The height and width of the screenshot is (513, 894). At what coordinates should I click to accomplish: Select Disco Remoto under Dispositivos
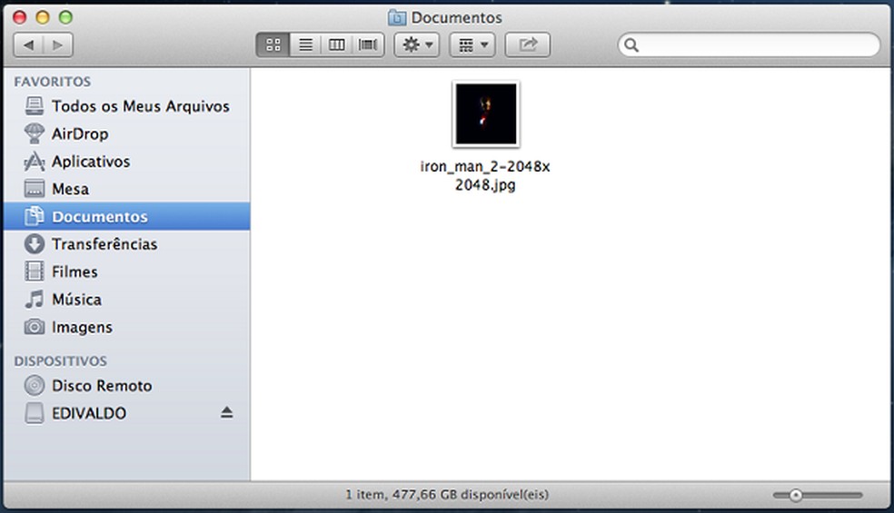point(126,385)
